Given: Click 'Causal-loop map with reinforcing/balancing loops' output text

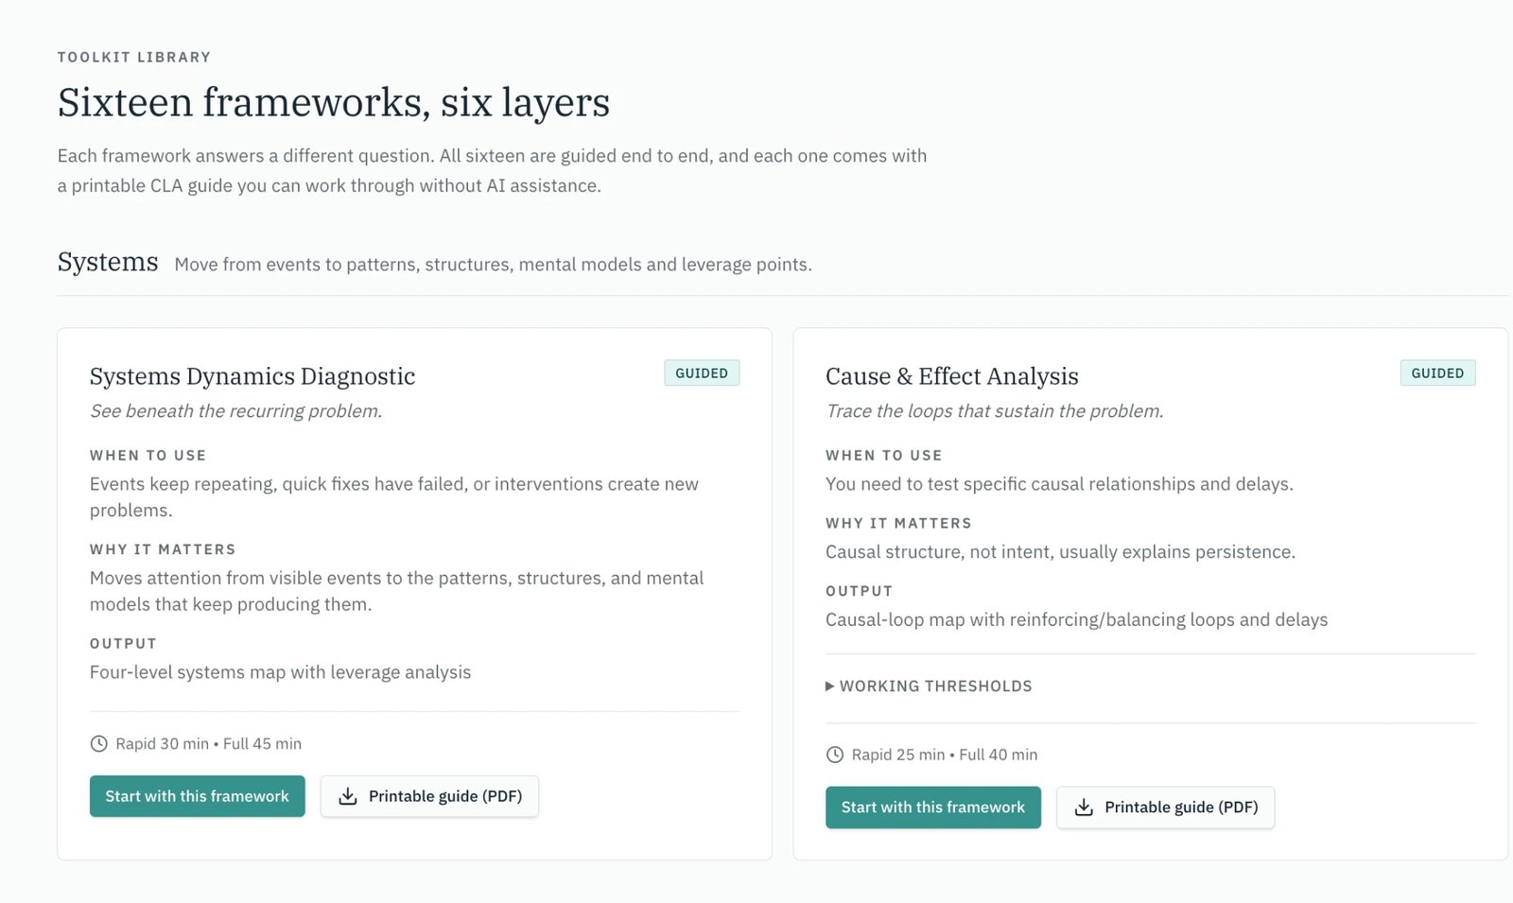Looking at the screenshot, I should (1077, 620).
